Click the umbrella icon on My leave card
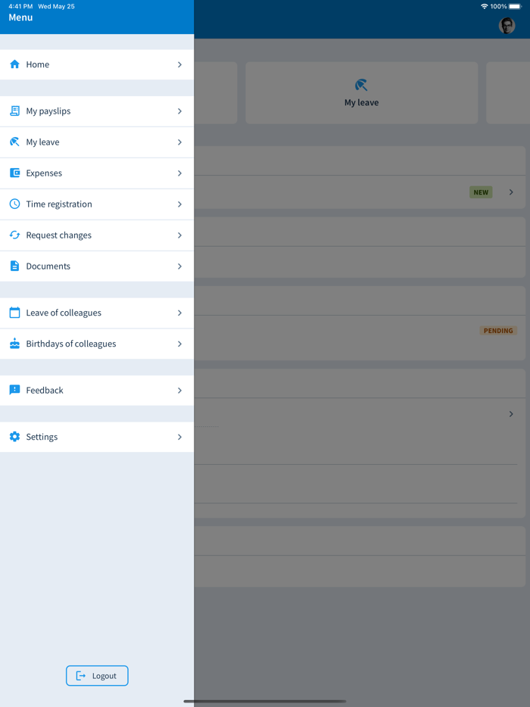 click(x=361, y=85)
